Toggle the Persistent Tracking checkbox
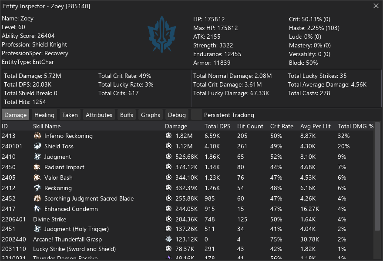This screenshot has width=383, height=261. click(x=197, y=115)
